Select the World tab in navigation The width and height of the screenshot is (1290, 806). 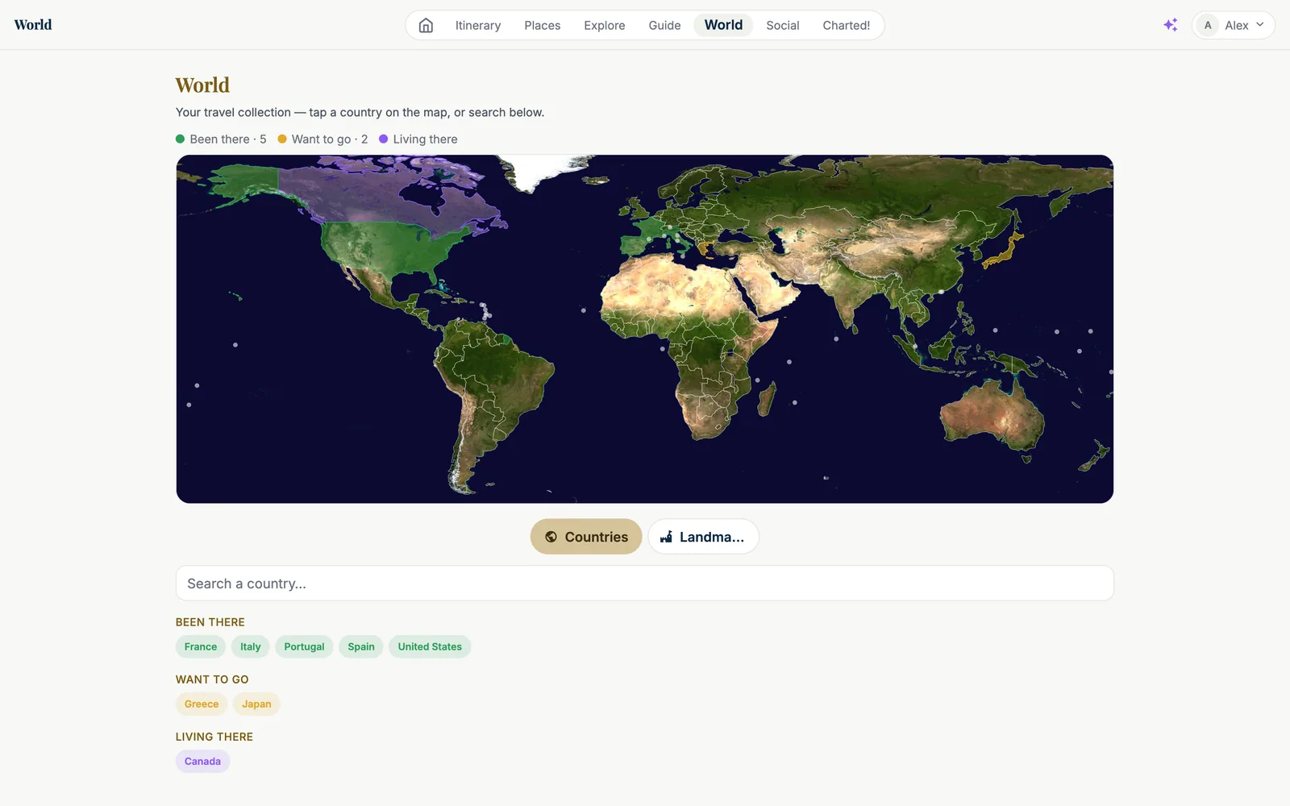[723, 25]
